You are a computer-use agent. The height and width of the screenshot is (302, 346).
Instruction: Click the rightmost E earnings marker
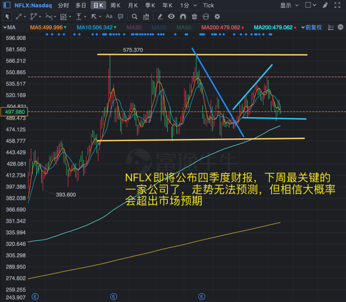point(202,297)
